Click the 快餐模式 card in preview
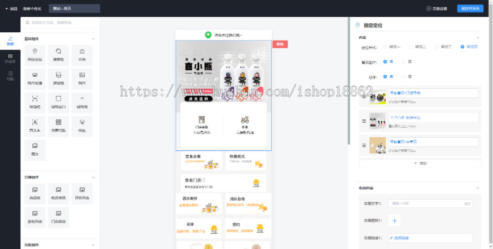Screen dimensions: 493x249 (x=245, y=161)
